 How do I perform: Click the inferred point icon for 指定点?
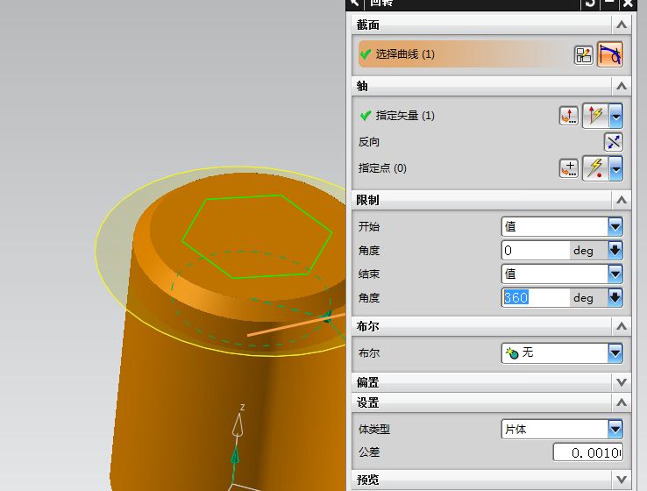595,168
